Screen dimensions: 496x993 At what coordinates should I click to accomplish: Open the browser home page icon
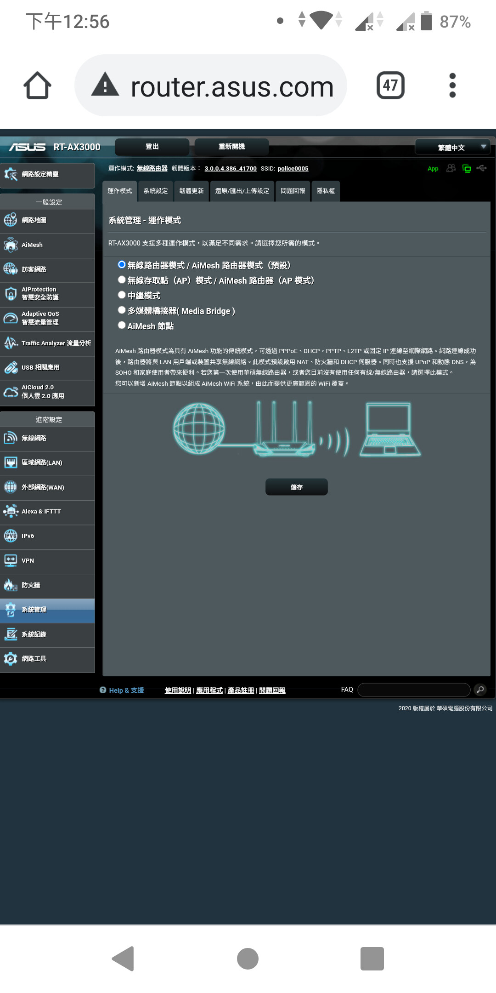37,86
